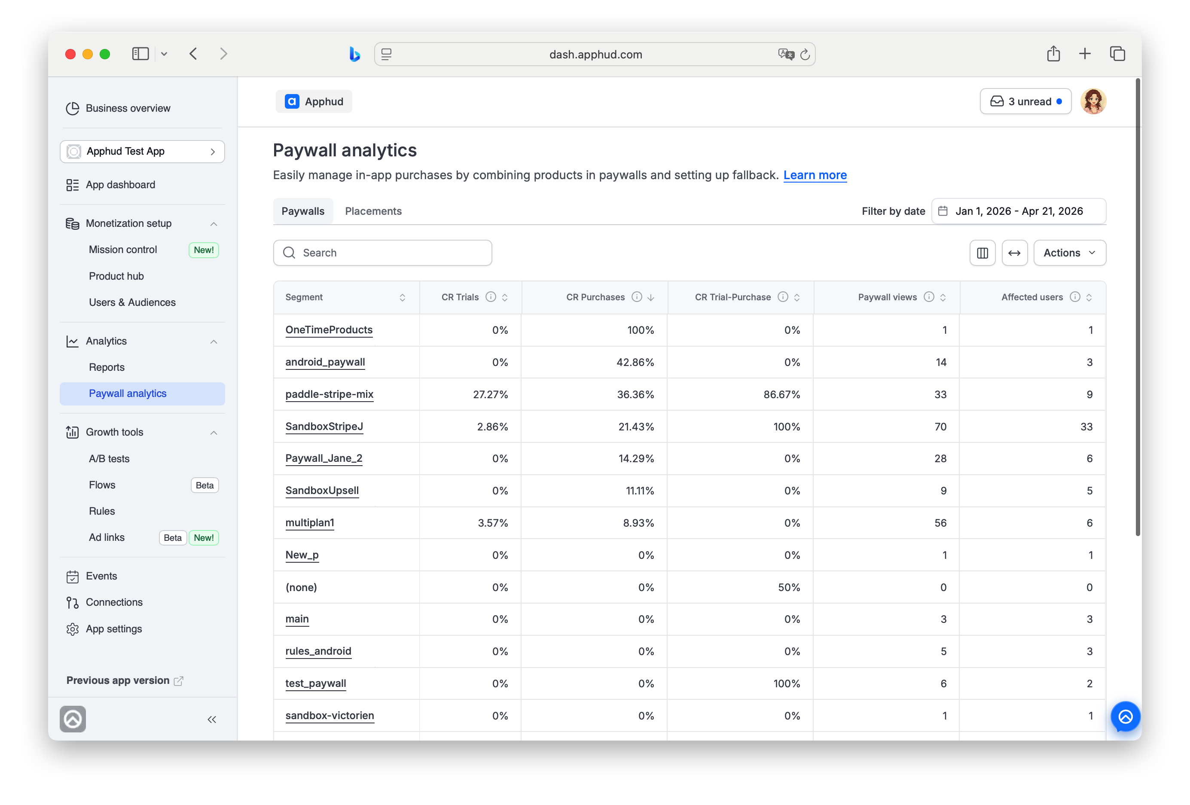Open multiplan1 paywall link

(310, 523)
